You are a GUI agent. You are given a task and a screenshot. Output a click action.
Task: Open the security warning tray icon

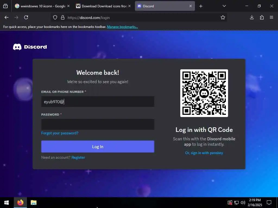pos(230,203)
